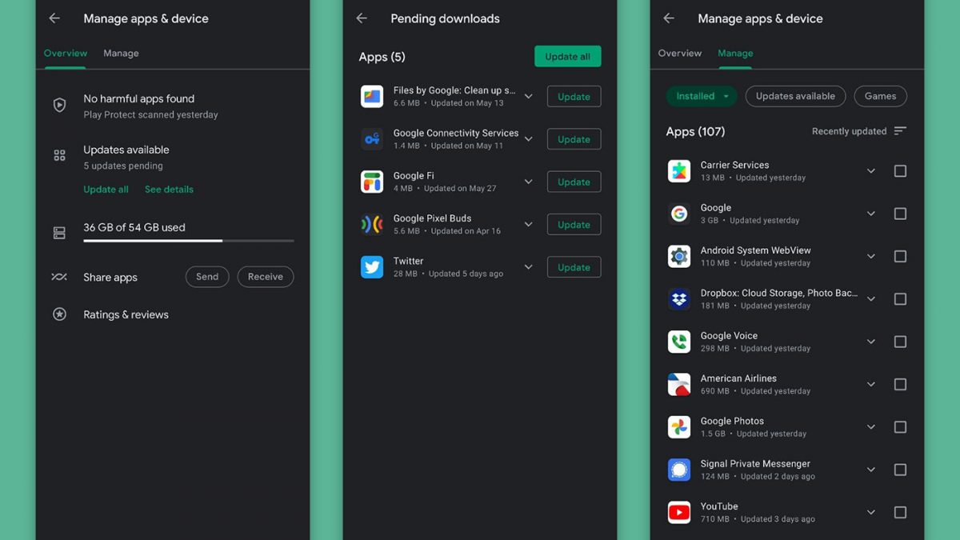Image resolution: width=960 pixels, height=540 pixels.
Task: Tap the storage usage progress bar
Action: pyautogui.click(x=188, y=240)
